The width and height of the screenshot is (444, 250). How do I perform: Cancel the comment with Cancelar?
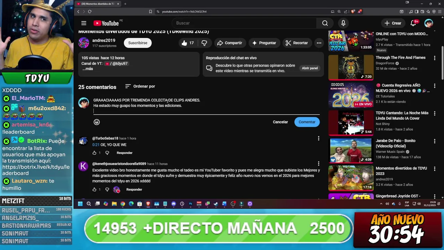click(280, 122)
